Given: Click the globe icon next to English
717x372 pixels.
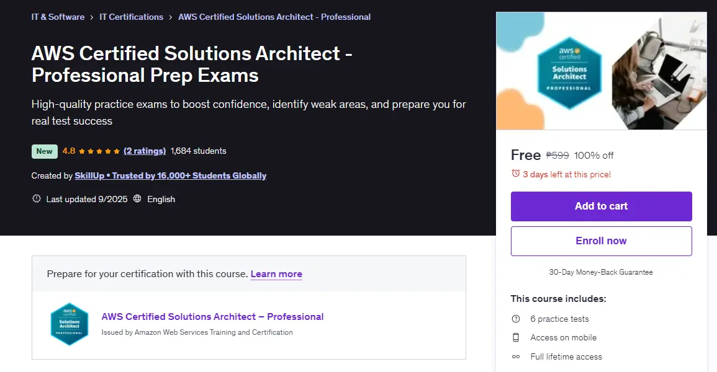Looking at the screenshot, I should click(137, 198).
